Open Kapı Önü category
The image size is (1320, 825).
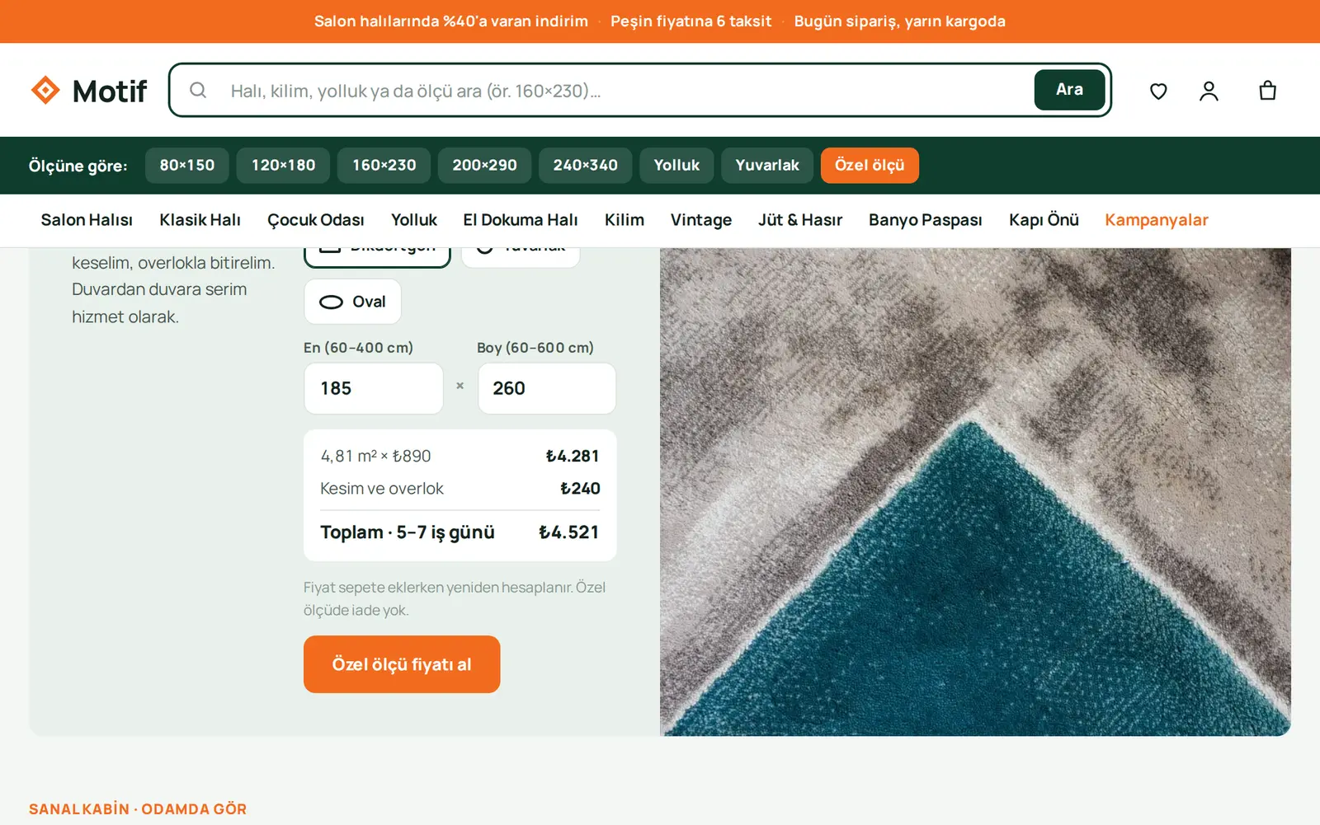pyautogui.click(x=1044, y=220)
